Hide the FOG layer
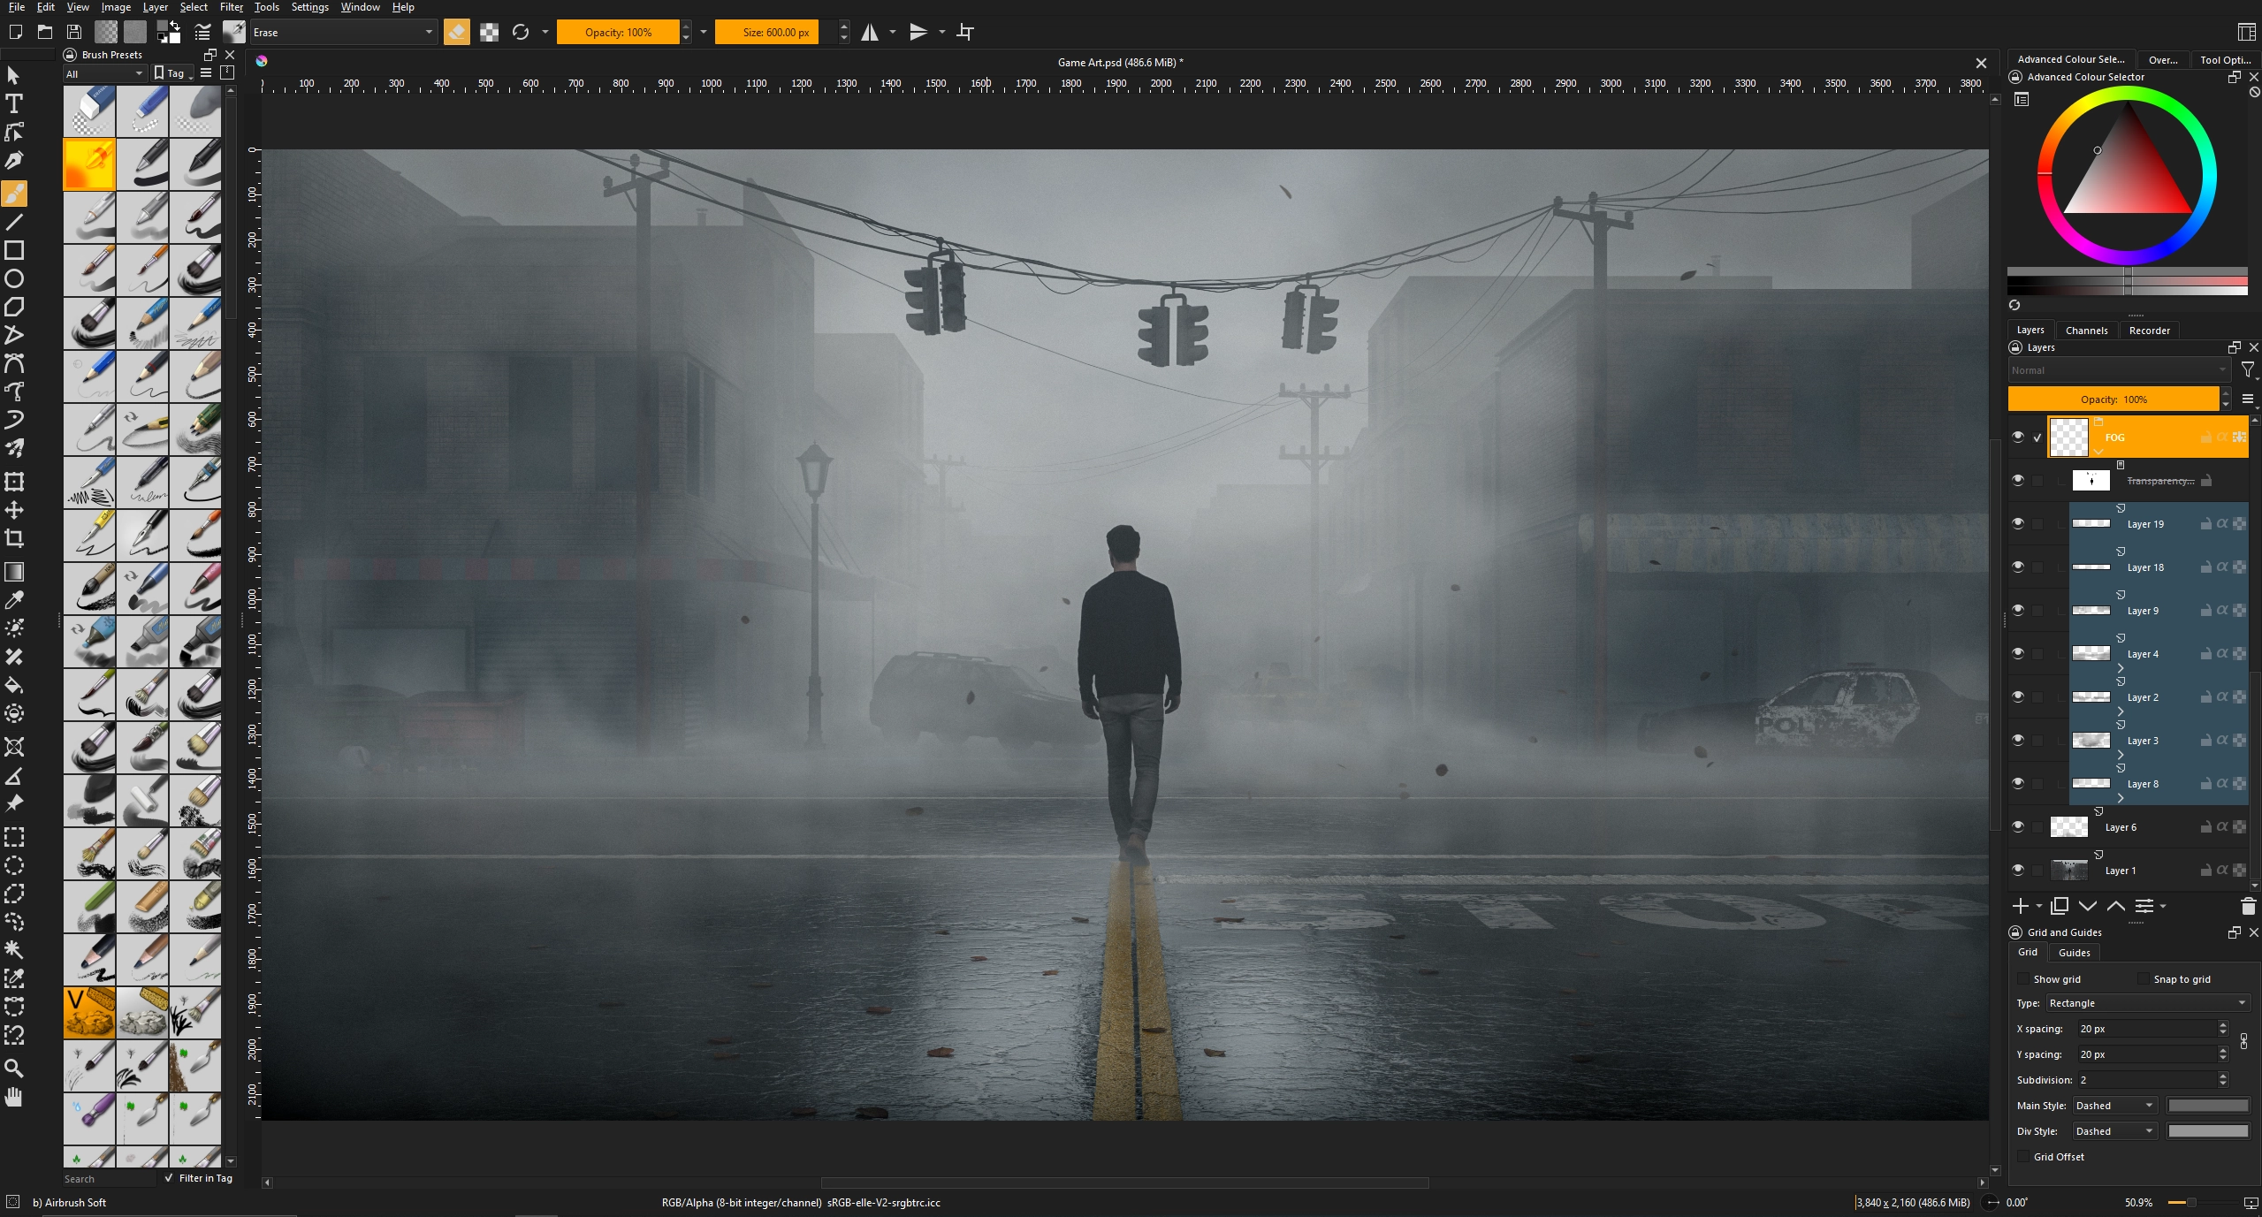The width and height of the screenshot is (2262, 1217). (2018, 437)
